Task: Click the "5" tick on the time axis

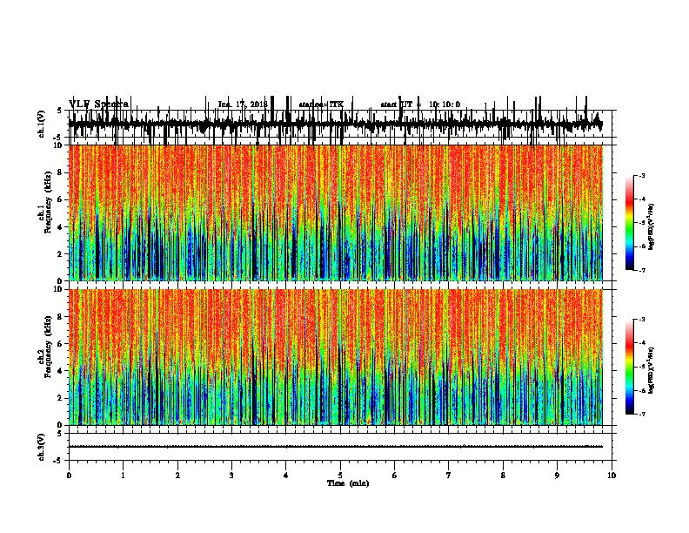Action: coord(340,476)
